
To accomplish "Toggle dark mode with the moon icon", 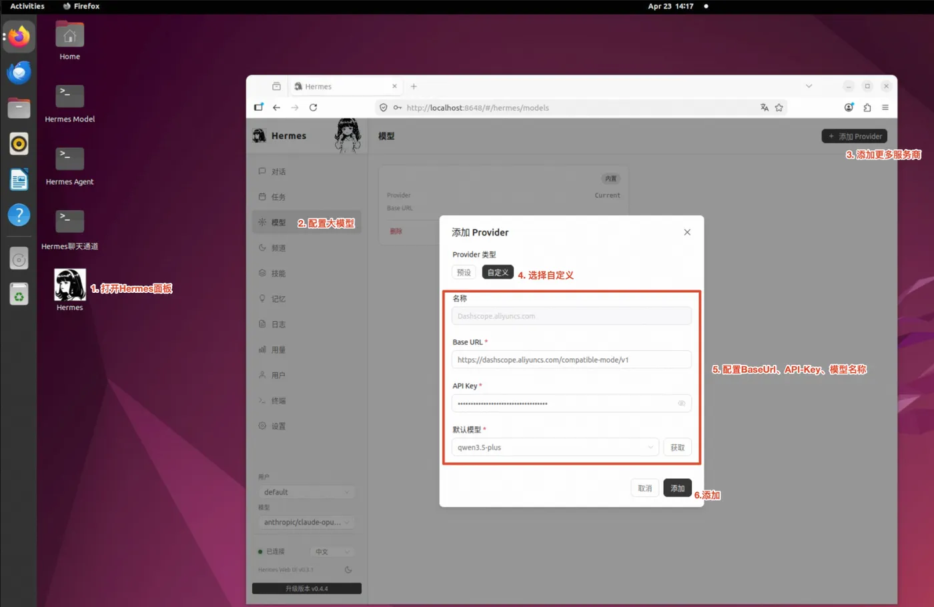I will [348, 570].
